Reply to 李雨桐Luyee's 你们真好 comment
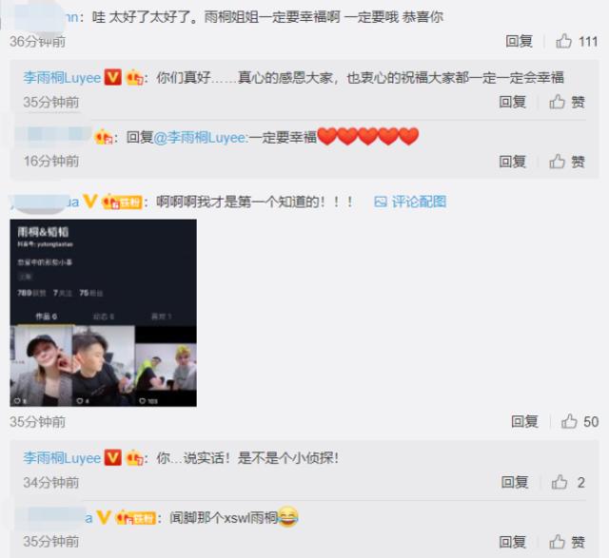 [512, 102]
